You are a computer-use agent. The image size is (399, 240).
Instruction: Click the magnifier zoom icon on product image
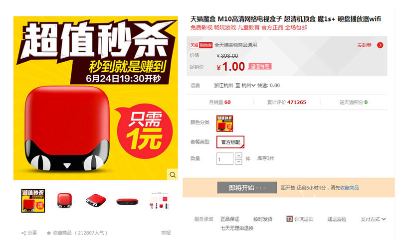pyautogui.click(x=173, y=174)
